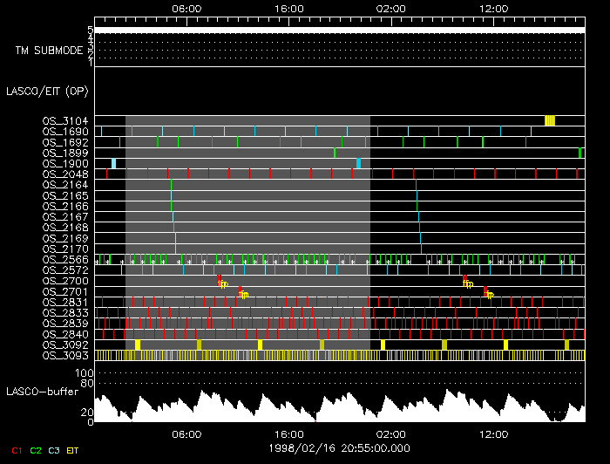Click the TM SUBMODE label
The height and width of the screenshot is (464, 610).
point(50,51)
